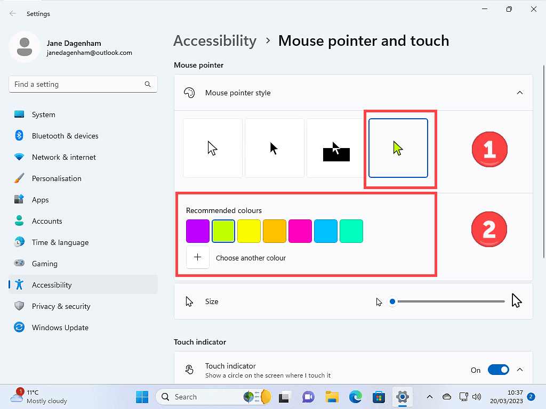Launch File Explorer from the taskbar
Viewport: 546px width, 409px height.
(x=332, y=397)
